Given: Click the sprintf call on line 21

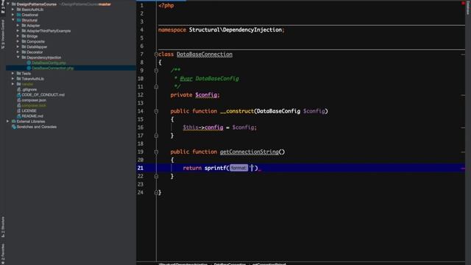Looking at the screenshot, I should (x=216, y=168).
